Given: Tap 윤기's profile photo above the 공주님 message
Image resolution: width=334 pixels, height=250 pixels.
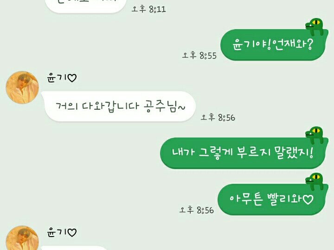Looking at the screenshot, I should [x=22, y=87].
